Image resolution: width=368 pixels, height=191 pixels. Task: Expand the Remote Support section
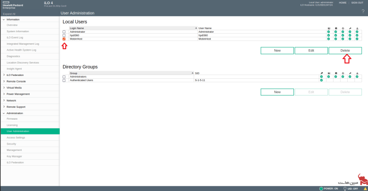(4, 107)
